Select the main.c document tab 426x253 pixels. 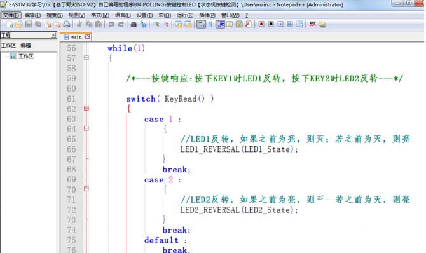(x=76, y=37)
